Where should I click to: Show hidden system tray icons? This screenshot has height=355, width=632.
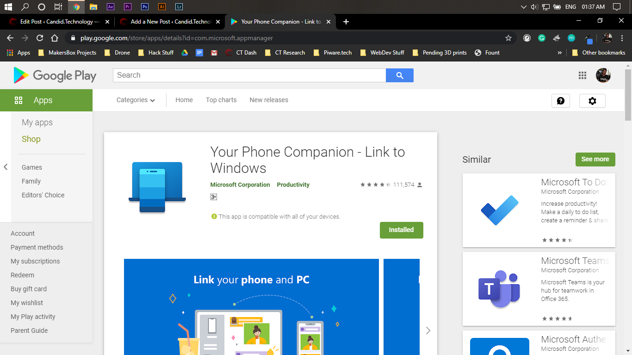click(524, 7)
